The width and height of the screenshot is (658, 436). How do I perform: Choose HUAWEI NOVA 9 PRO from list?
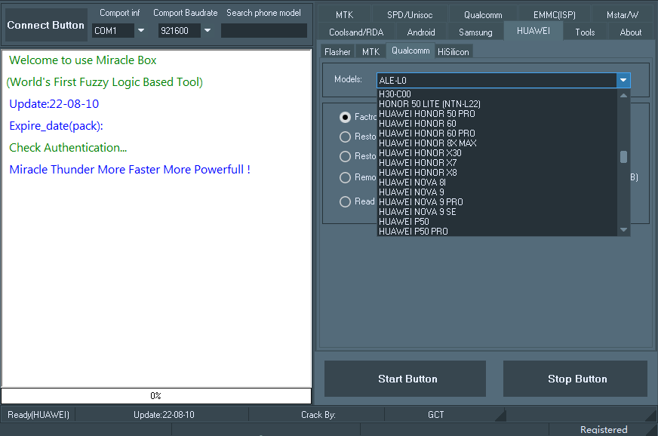coord(421,202)
